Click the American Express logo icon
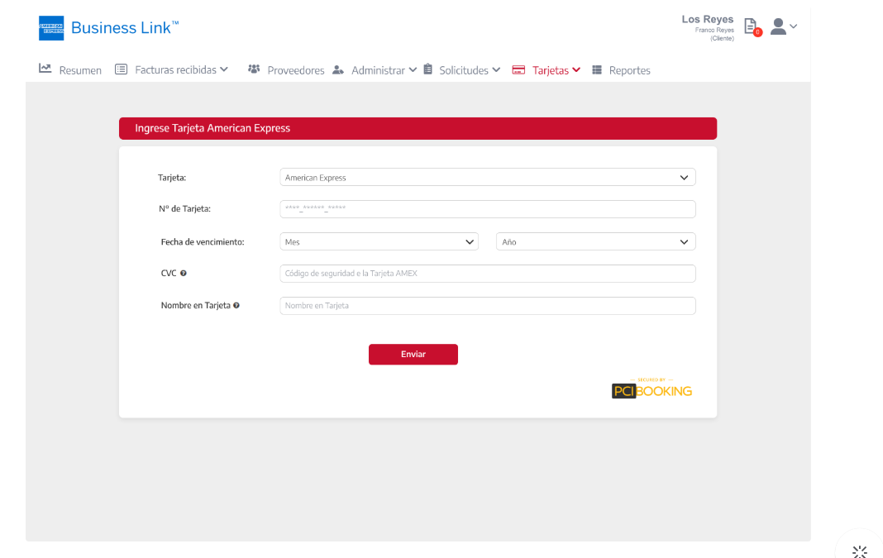This screenshot has width=883, height=558. (51, 28)
